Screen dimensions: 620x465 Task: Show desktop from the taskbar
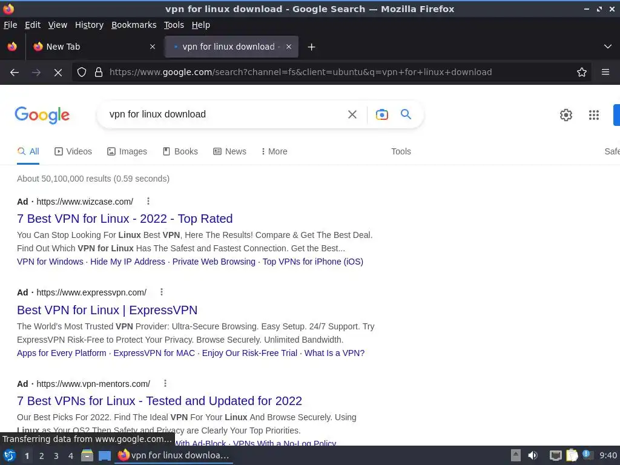pos(105,456)
